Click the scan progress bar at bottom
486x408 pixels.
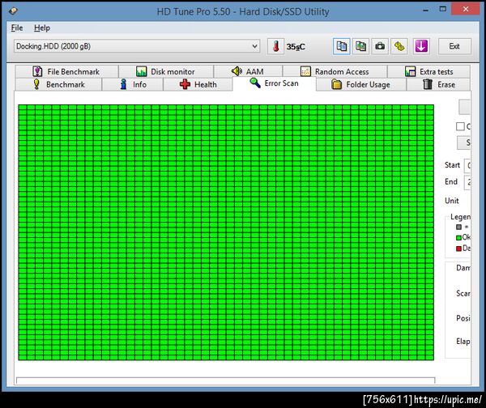pos(226,380)
